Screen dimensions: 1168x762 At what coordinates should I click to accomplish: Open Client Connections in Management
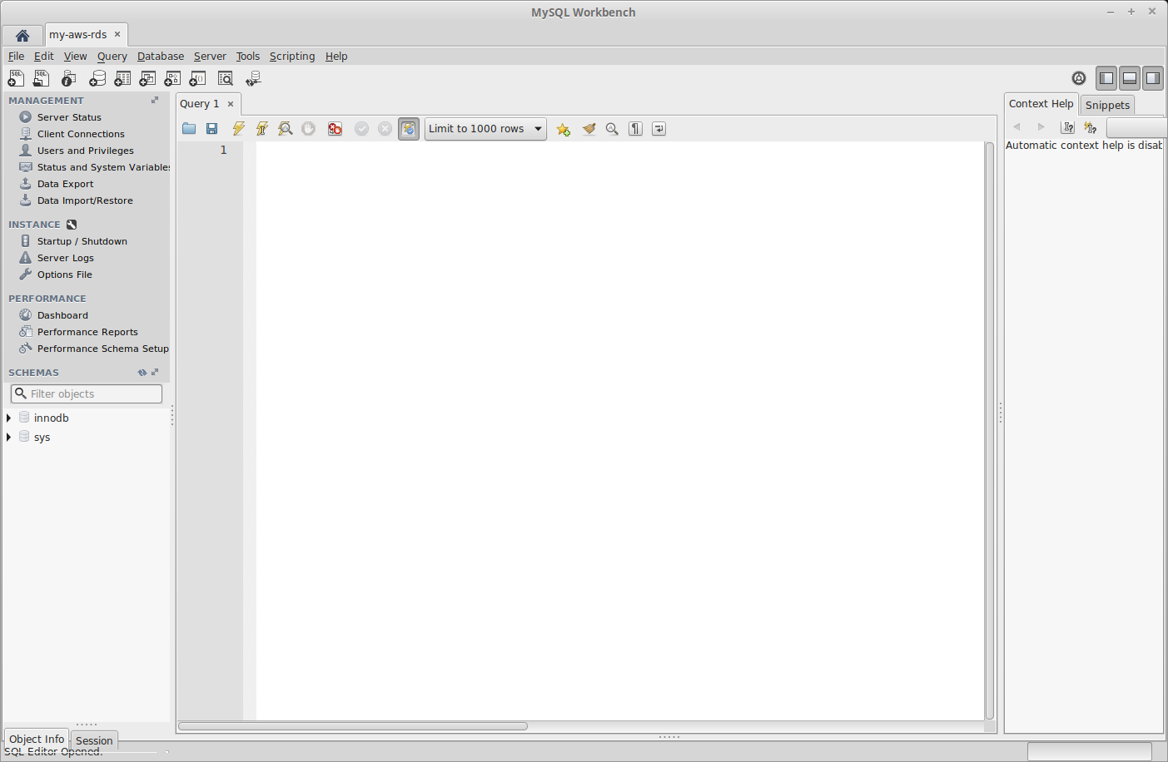pyautogui.click(x=81, y=134)
